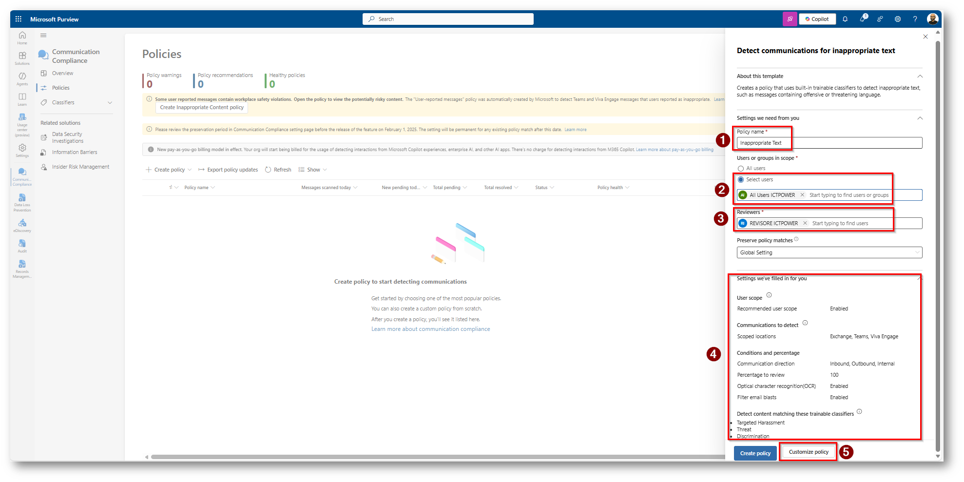
Task: Open Learn more about pay-as-you-go billing
Action: 675,150
